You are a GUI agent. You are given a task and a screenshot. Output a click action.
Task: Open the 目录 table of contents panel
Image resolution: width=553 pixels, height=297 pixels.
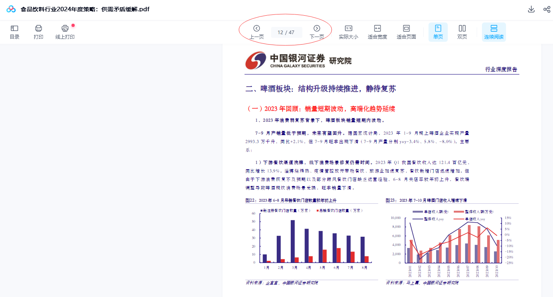click(x=14, y=32)
